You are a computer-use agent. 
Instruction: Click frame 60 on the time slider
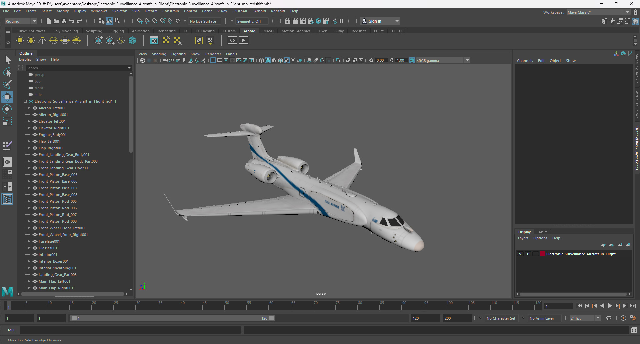(271, 305)
